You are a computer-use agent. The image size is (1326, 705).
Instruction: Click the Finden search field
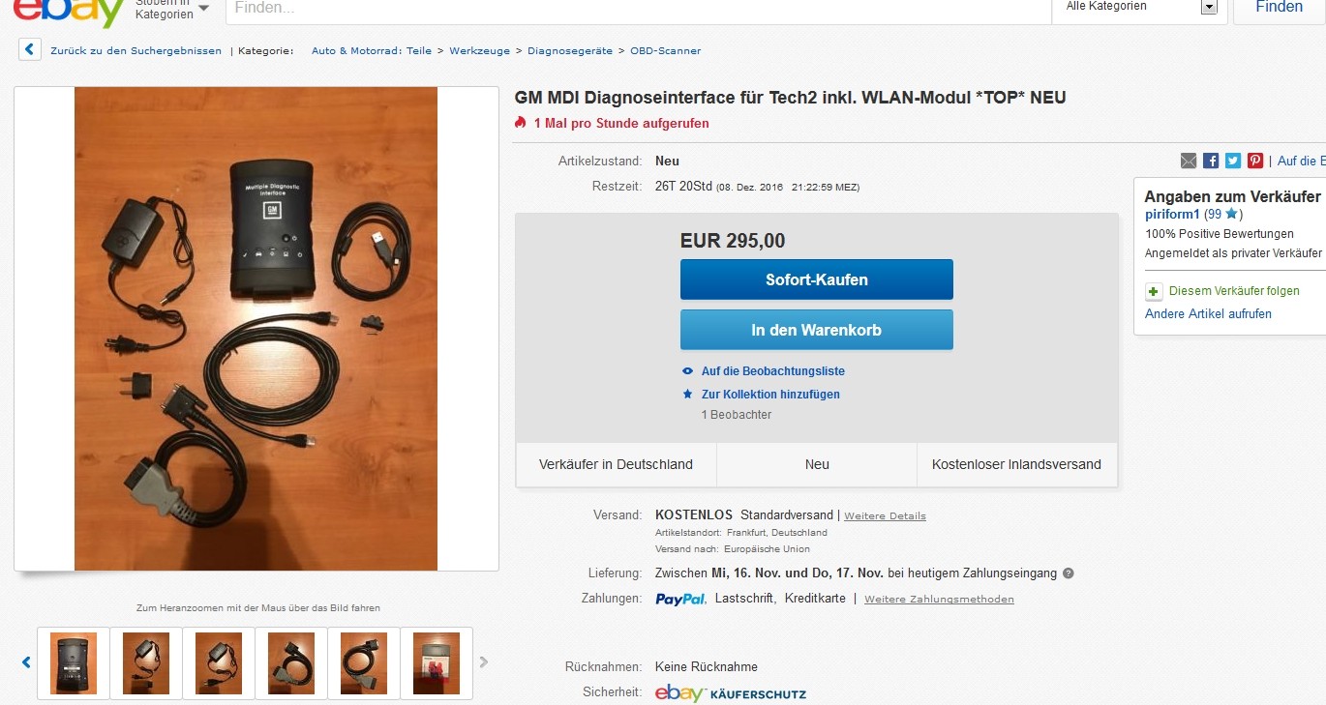(639, 8)
